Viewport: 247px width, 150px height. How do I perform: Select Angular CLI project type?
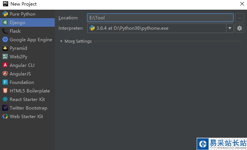[x=28, y=65]
